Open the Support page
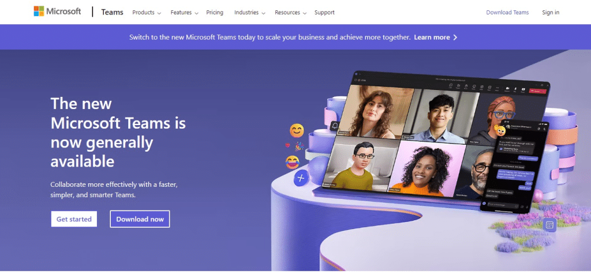The width and height of the screenshot is (591, 275). tap(324, 13)
